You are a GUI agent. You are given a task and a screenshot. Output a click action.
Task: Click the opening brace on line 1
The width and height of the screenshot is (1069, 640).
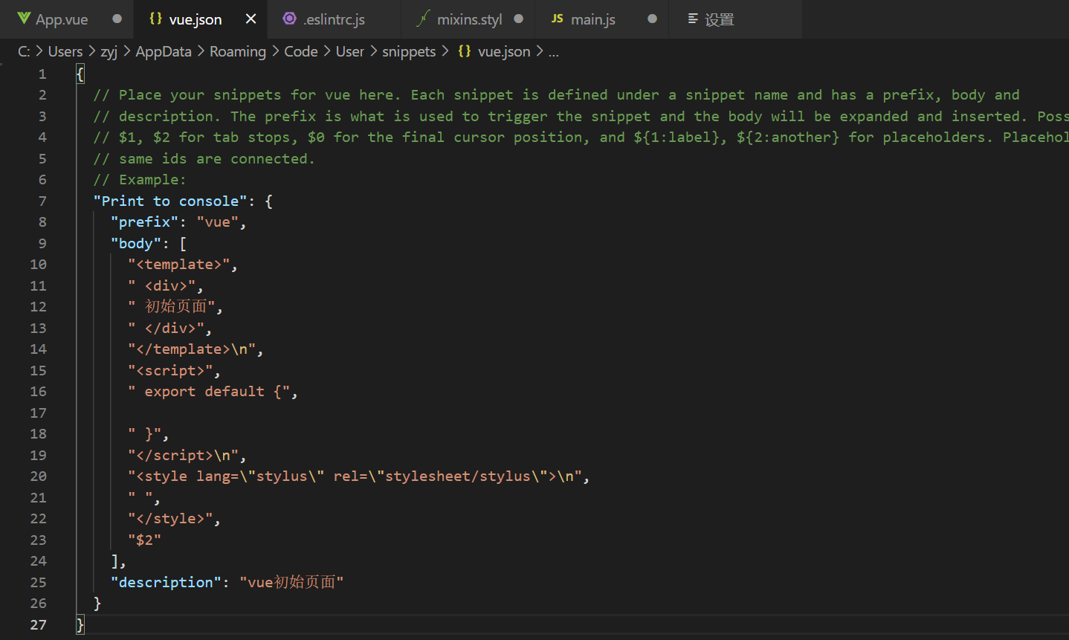80,74
